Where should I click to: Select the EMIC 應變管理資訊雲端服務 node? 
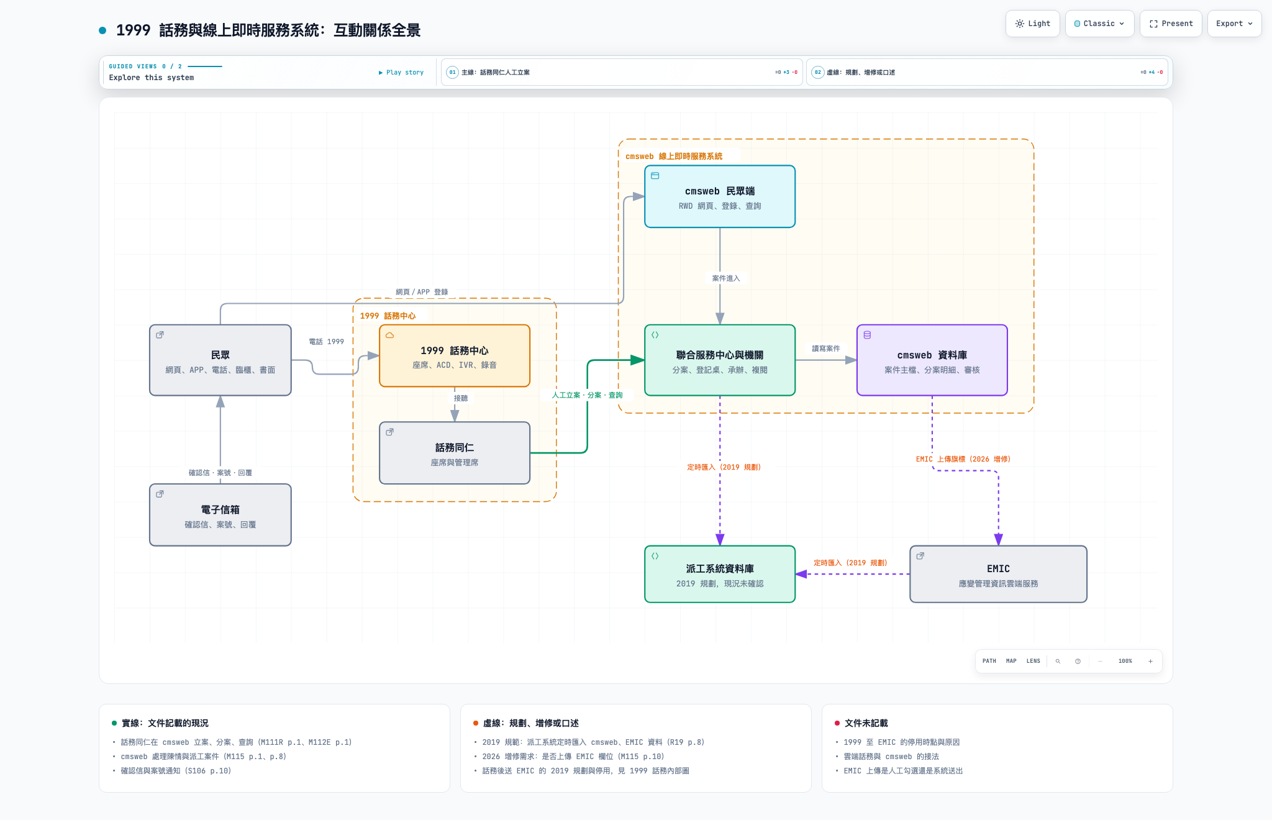point(998,574)
